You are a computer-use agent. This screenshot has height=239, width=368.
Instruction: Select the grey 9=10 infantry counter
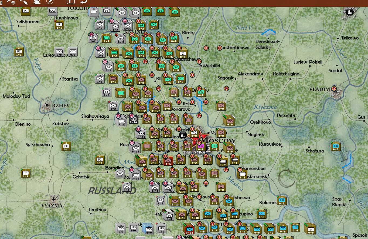(x=121, y=39)
